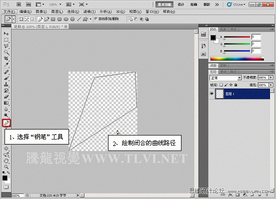Enable Paths mode in options bar
Screen dimensions: 276x199
(26, 19)
